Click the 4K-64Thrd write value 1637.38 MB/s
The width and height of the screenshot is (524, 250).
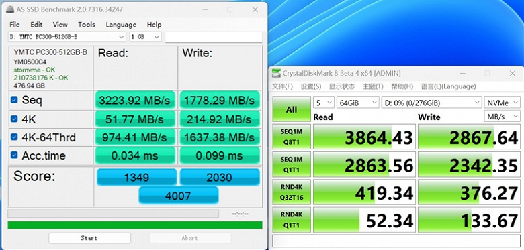220,137
